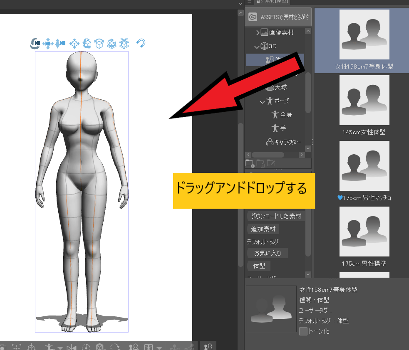Select the 145cm女性体型 thumbnail
This screenshot has height=350, width=409.
point(364,100)
